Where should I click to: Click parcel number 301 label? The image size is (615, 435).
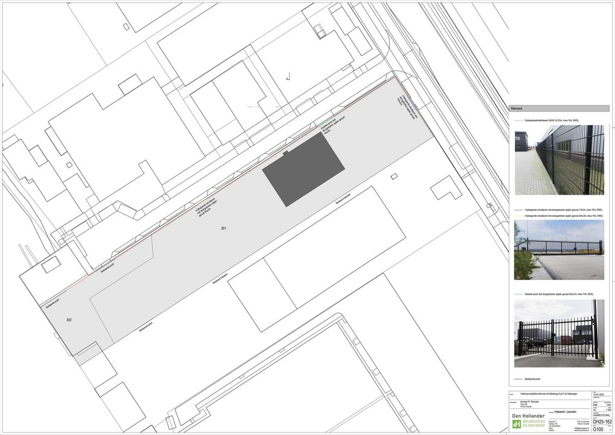pyautogui.click(x=223, y=228)
